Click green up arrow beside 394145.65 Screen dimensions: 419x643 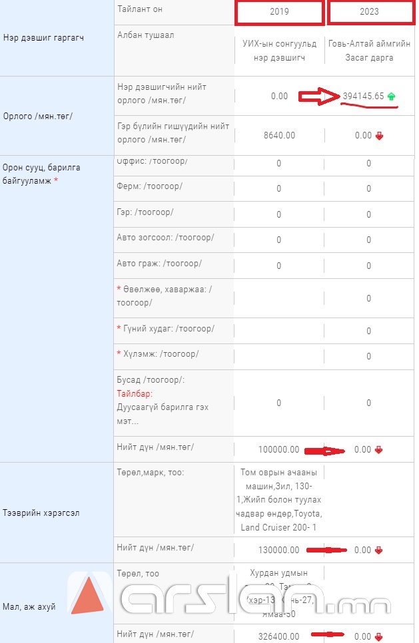(x=391, y=97)
